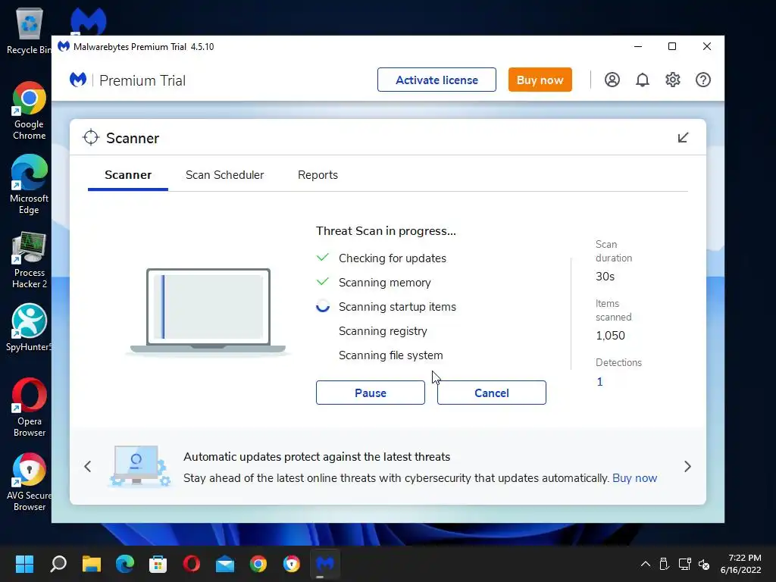This screenshot has height=582, width=776.
Task: Click the Malwarebytes logo next to Premium Trial
Action: [78, 80]
